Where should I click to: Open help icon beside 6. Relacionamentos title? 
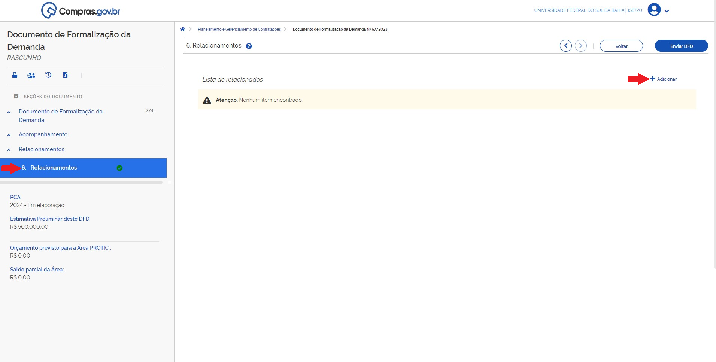(x=249, y=46)
